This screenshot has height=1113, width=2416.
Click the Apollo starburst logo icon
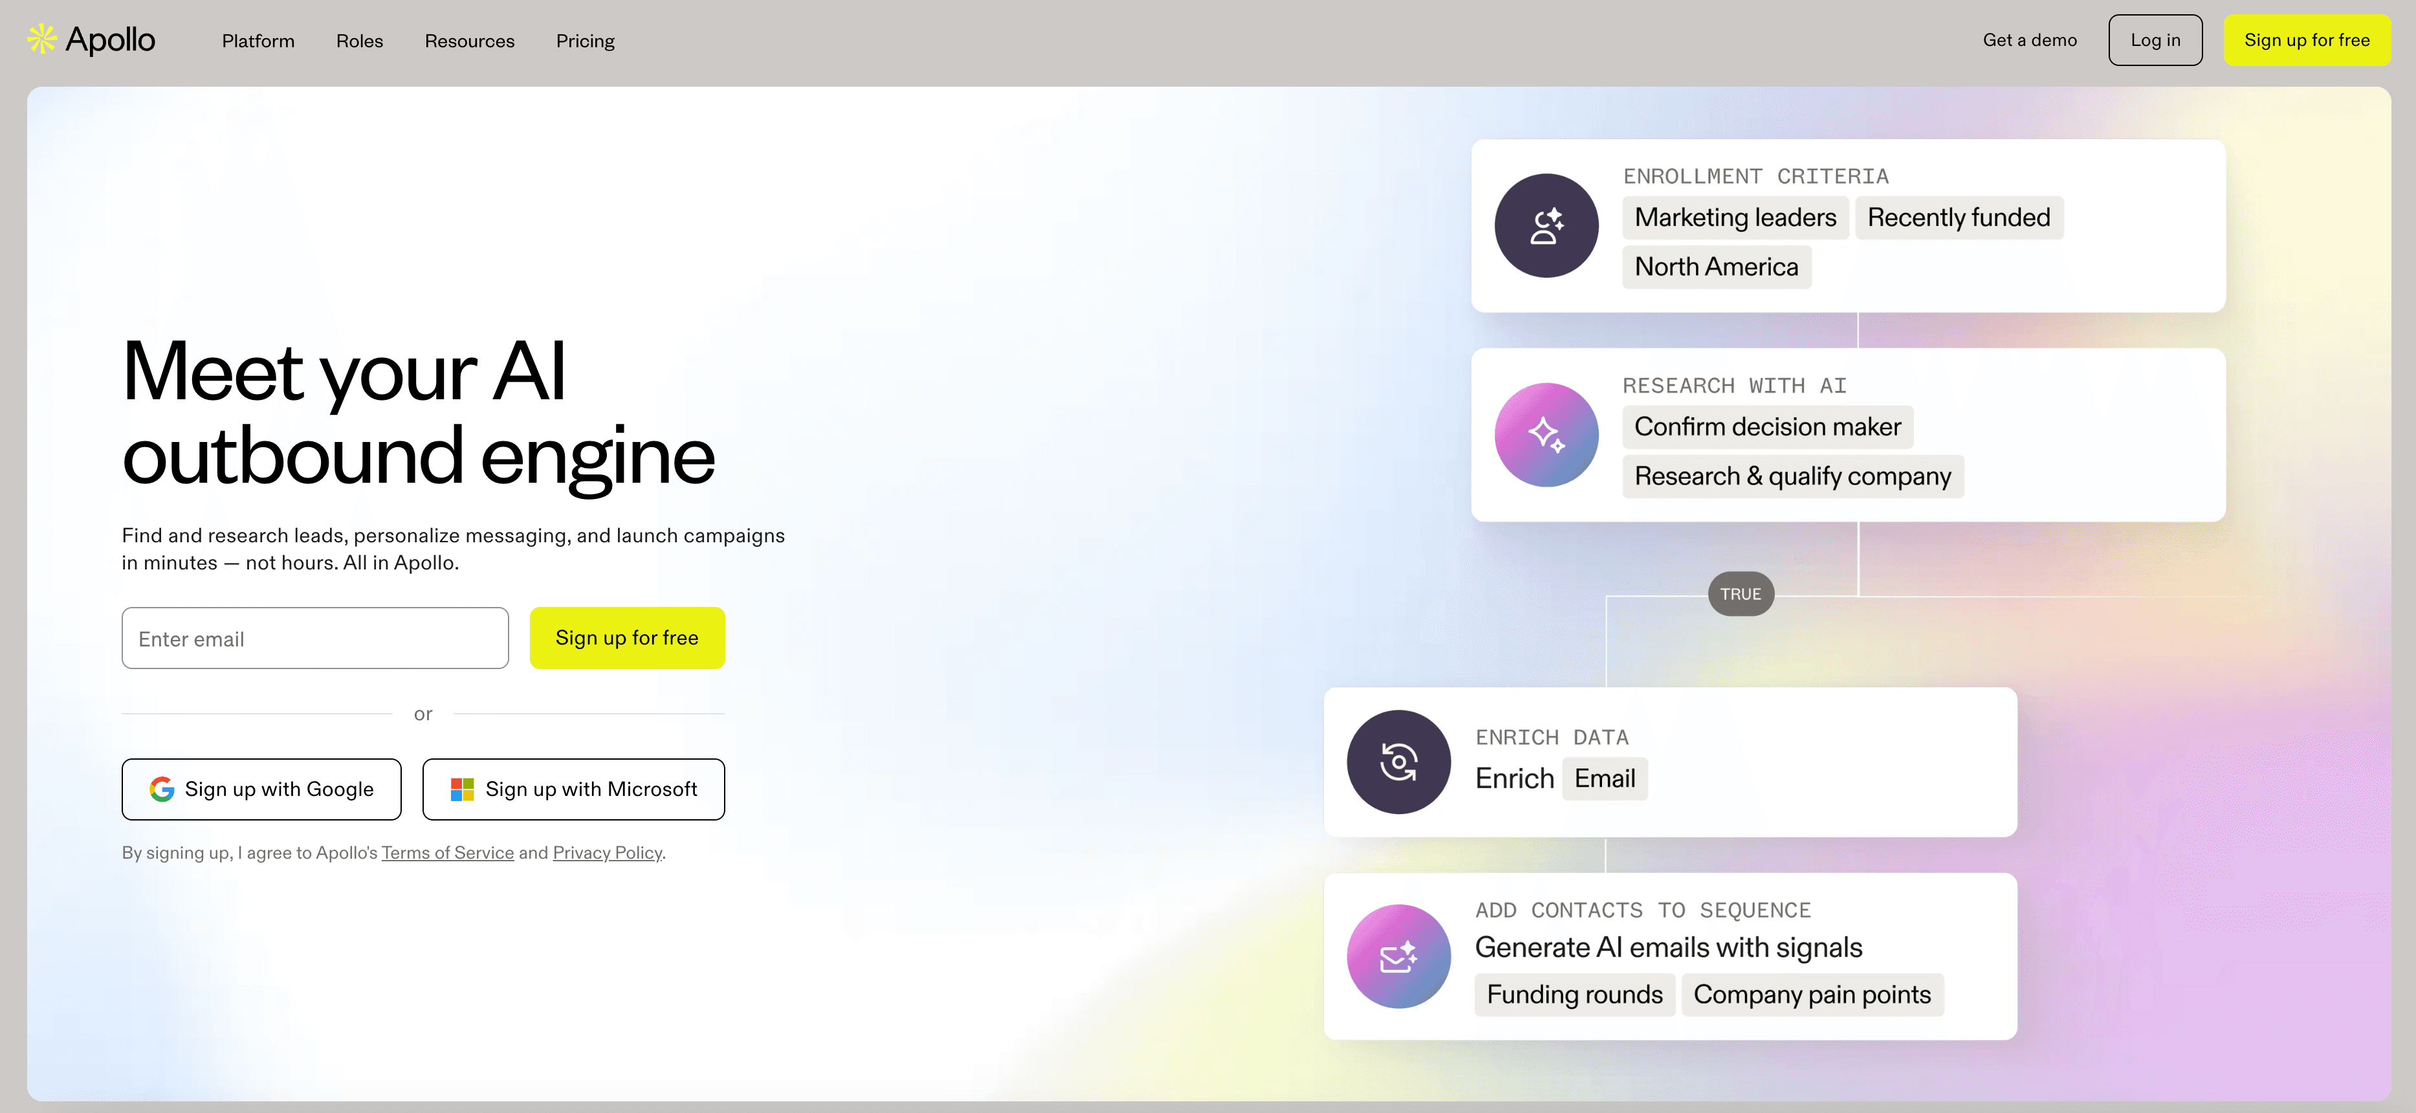coord(41,39)
